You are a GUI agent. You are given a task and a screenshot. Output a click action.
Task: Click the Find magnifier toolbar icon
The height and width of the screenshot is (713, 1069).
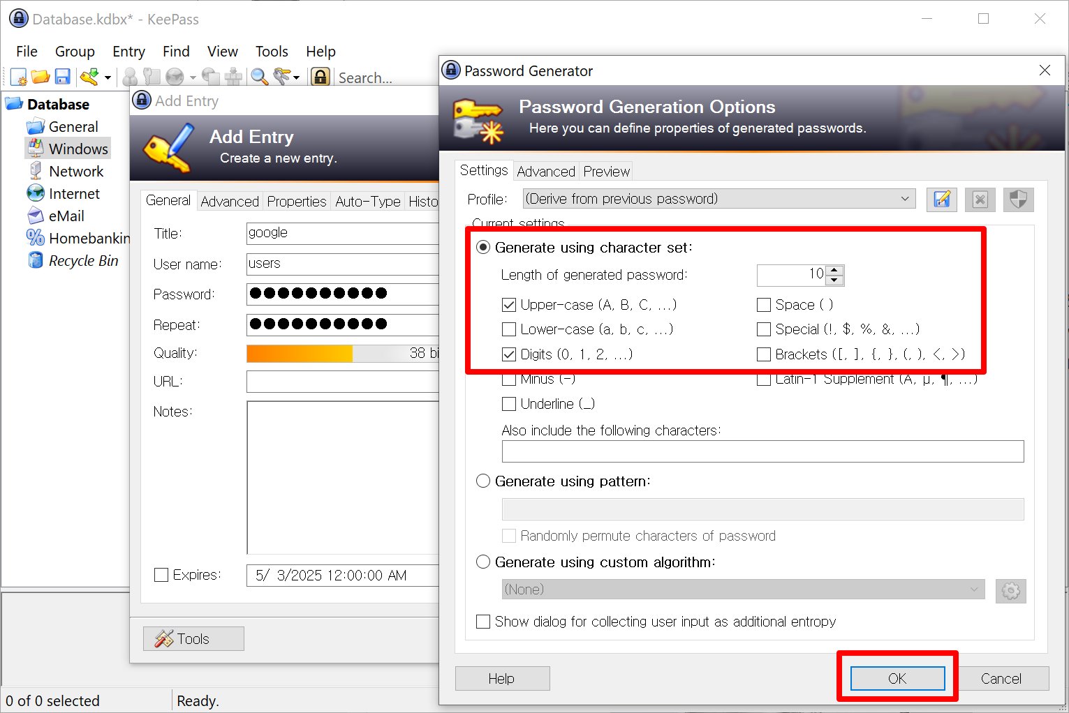click(x=260, y=77)
